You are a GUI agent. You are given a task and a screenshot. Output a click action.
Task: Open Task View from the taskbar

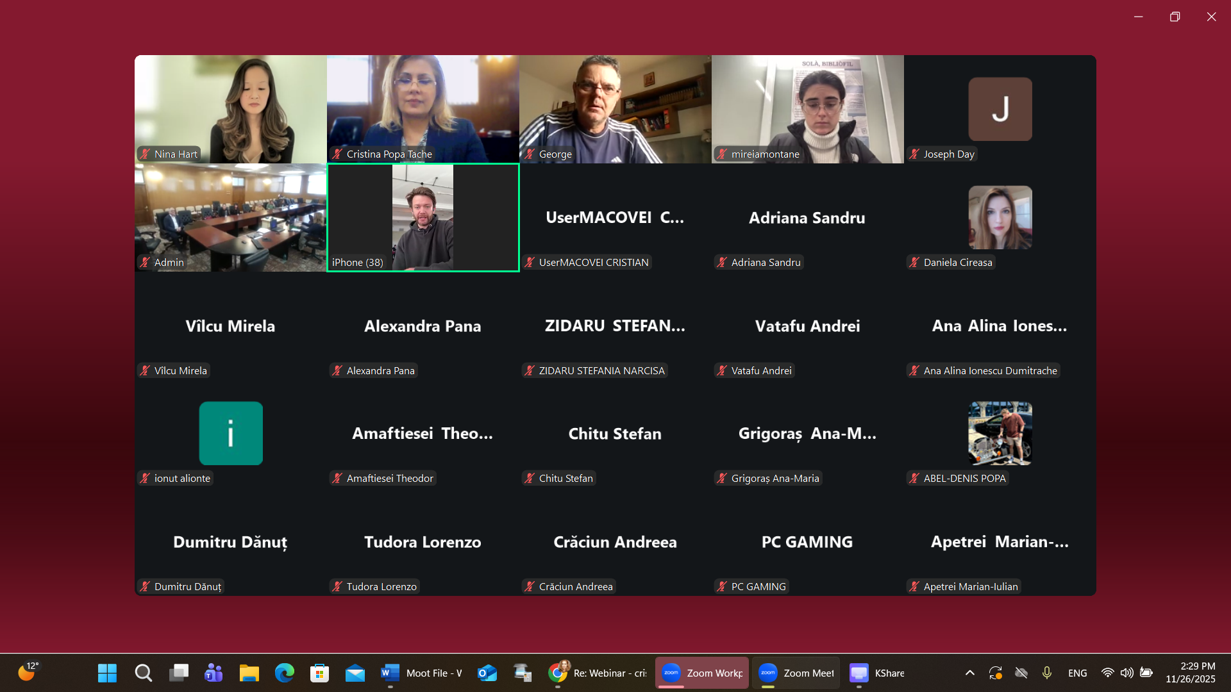click(x=178, y=673)
